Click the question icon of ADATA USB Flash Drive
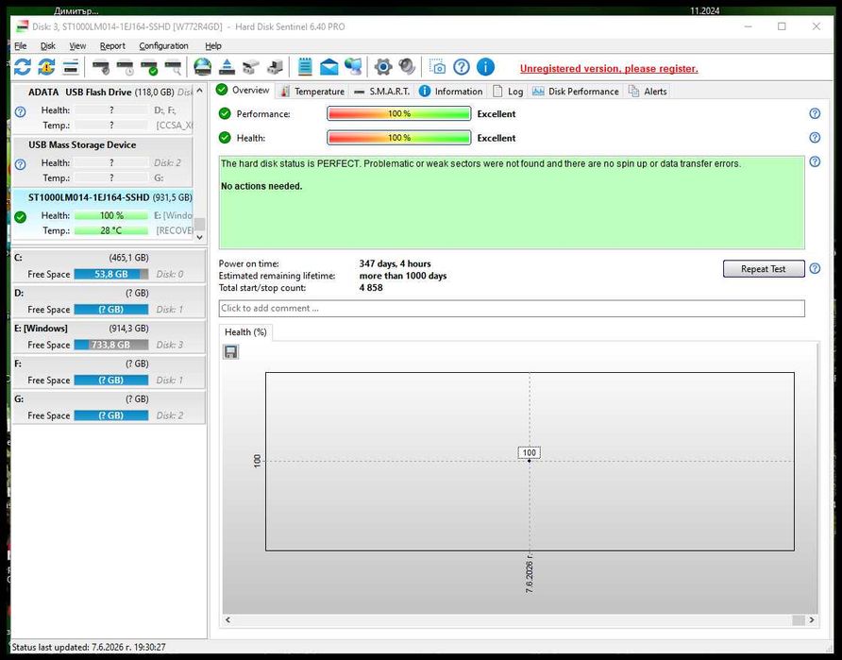 (x=21, y=111)
